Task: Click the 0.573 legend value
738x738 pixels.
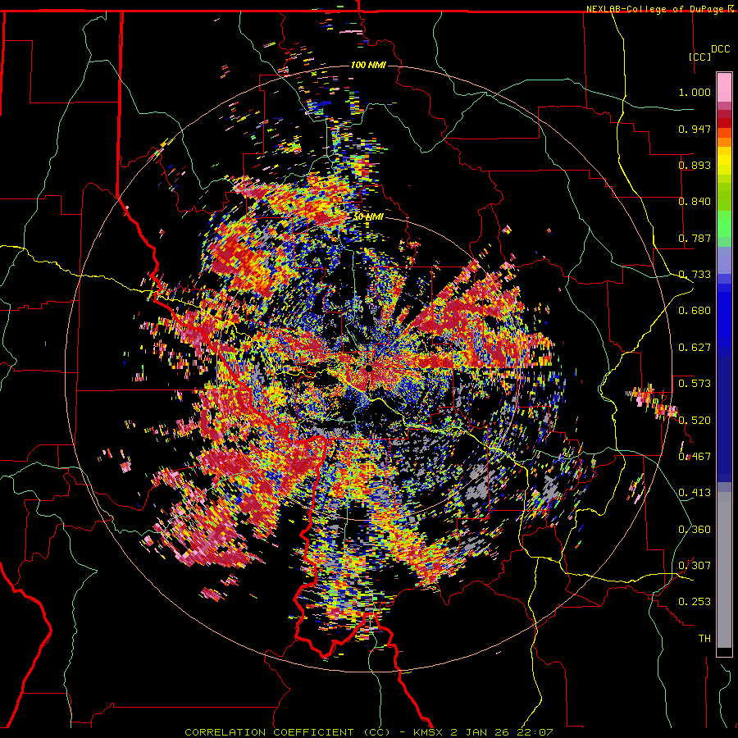Action: pyautogui.click(x=695, y=384)
